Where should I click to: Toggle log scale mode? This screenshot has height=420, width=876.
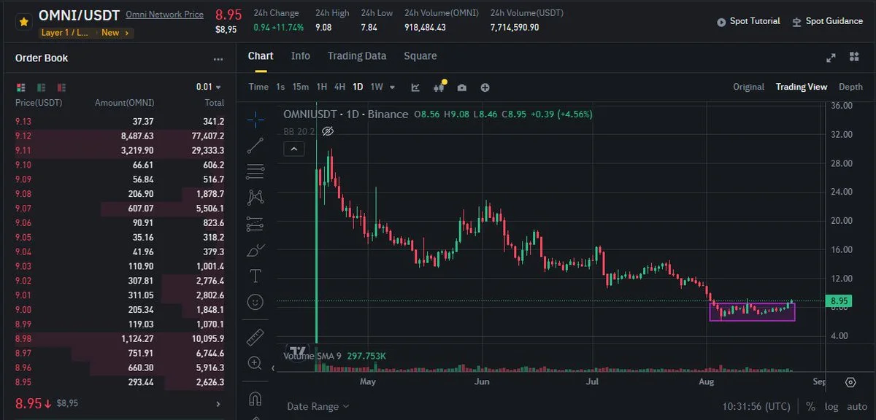point(831,406)
